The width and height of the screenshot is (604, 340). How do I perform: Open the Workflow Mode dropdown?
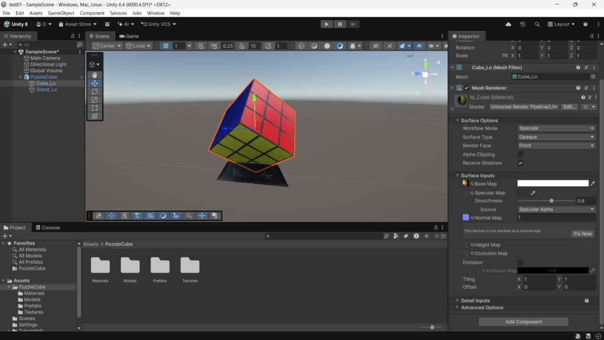coord(556,128)
